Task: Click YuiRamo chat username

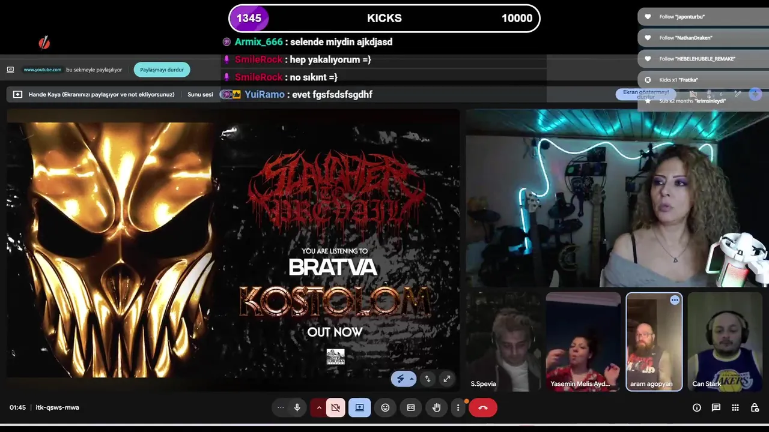Action: (264, 94)
